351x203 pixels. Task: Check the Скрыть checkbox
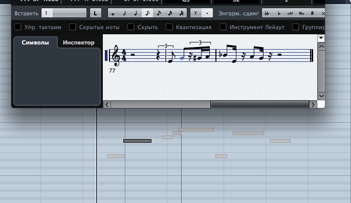(131, 27)
